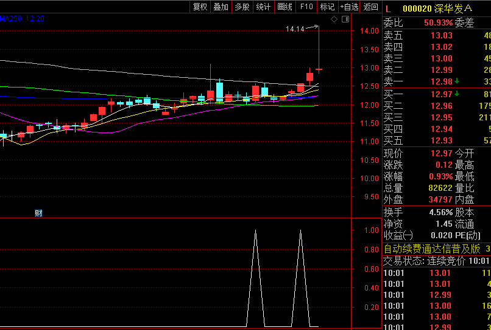Click 返回 to go back
Viewport: 491px width, 330px height.
tap(371, 7)
